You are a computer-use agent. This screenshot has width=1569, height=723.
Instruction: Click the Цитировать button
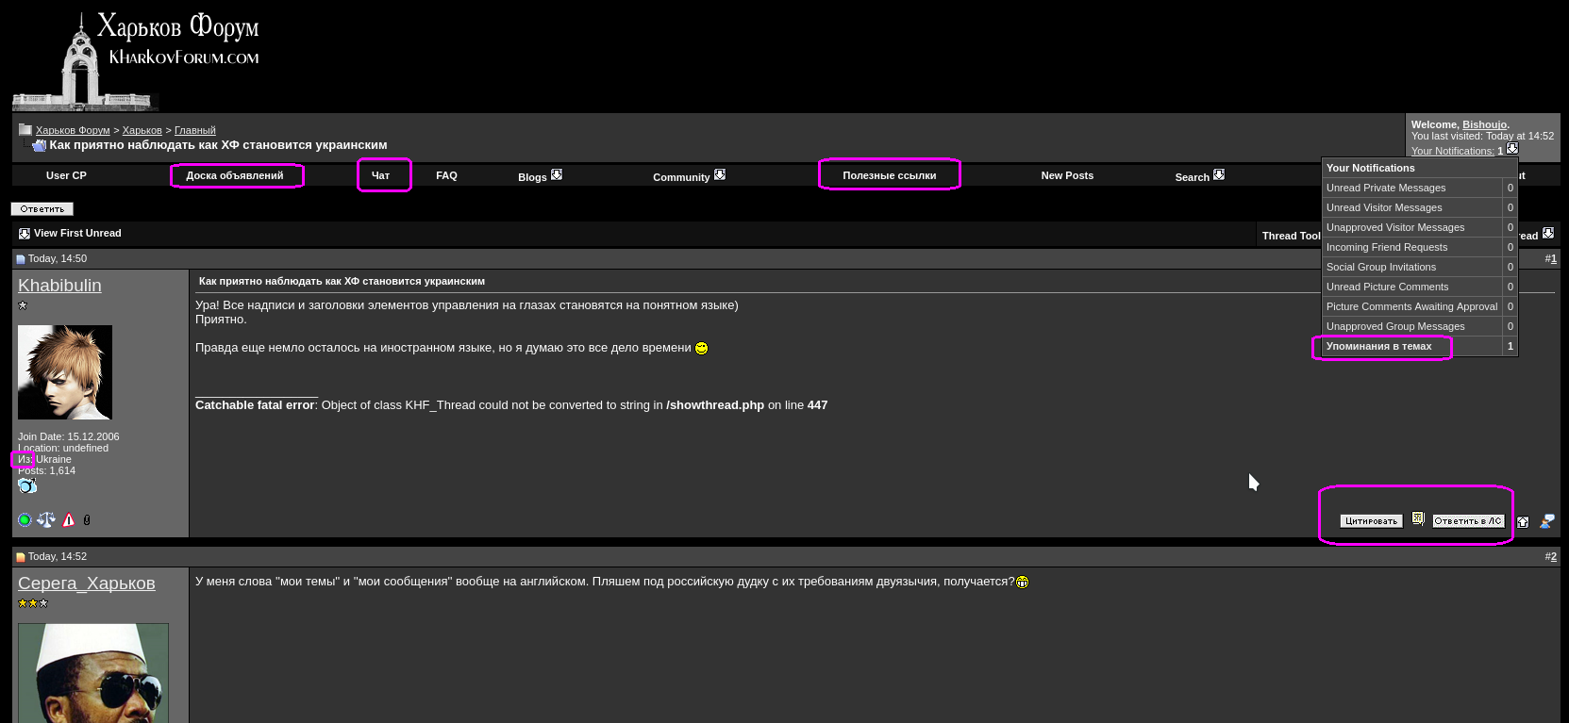click(1371, 521)
